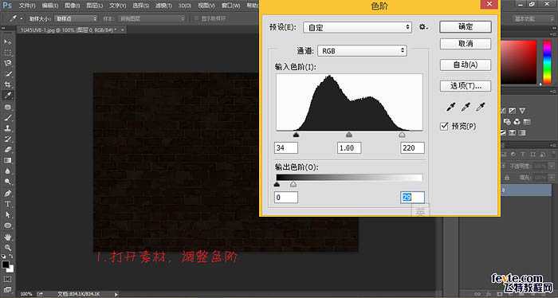Click the output black level field showing 0
This screenshot has height=298, width=558.
[x=286, y=198]
